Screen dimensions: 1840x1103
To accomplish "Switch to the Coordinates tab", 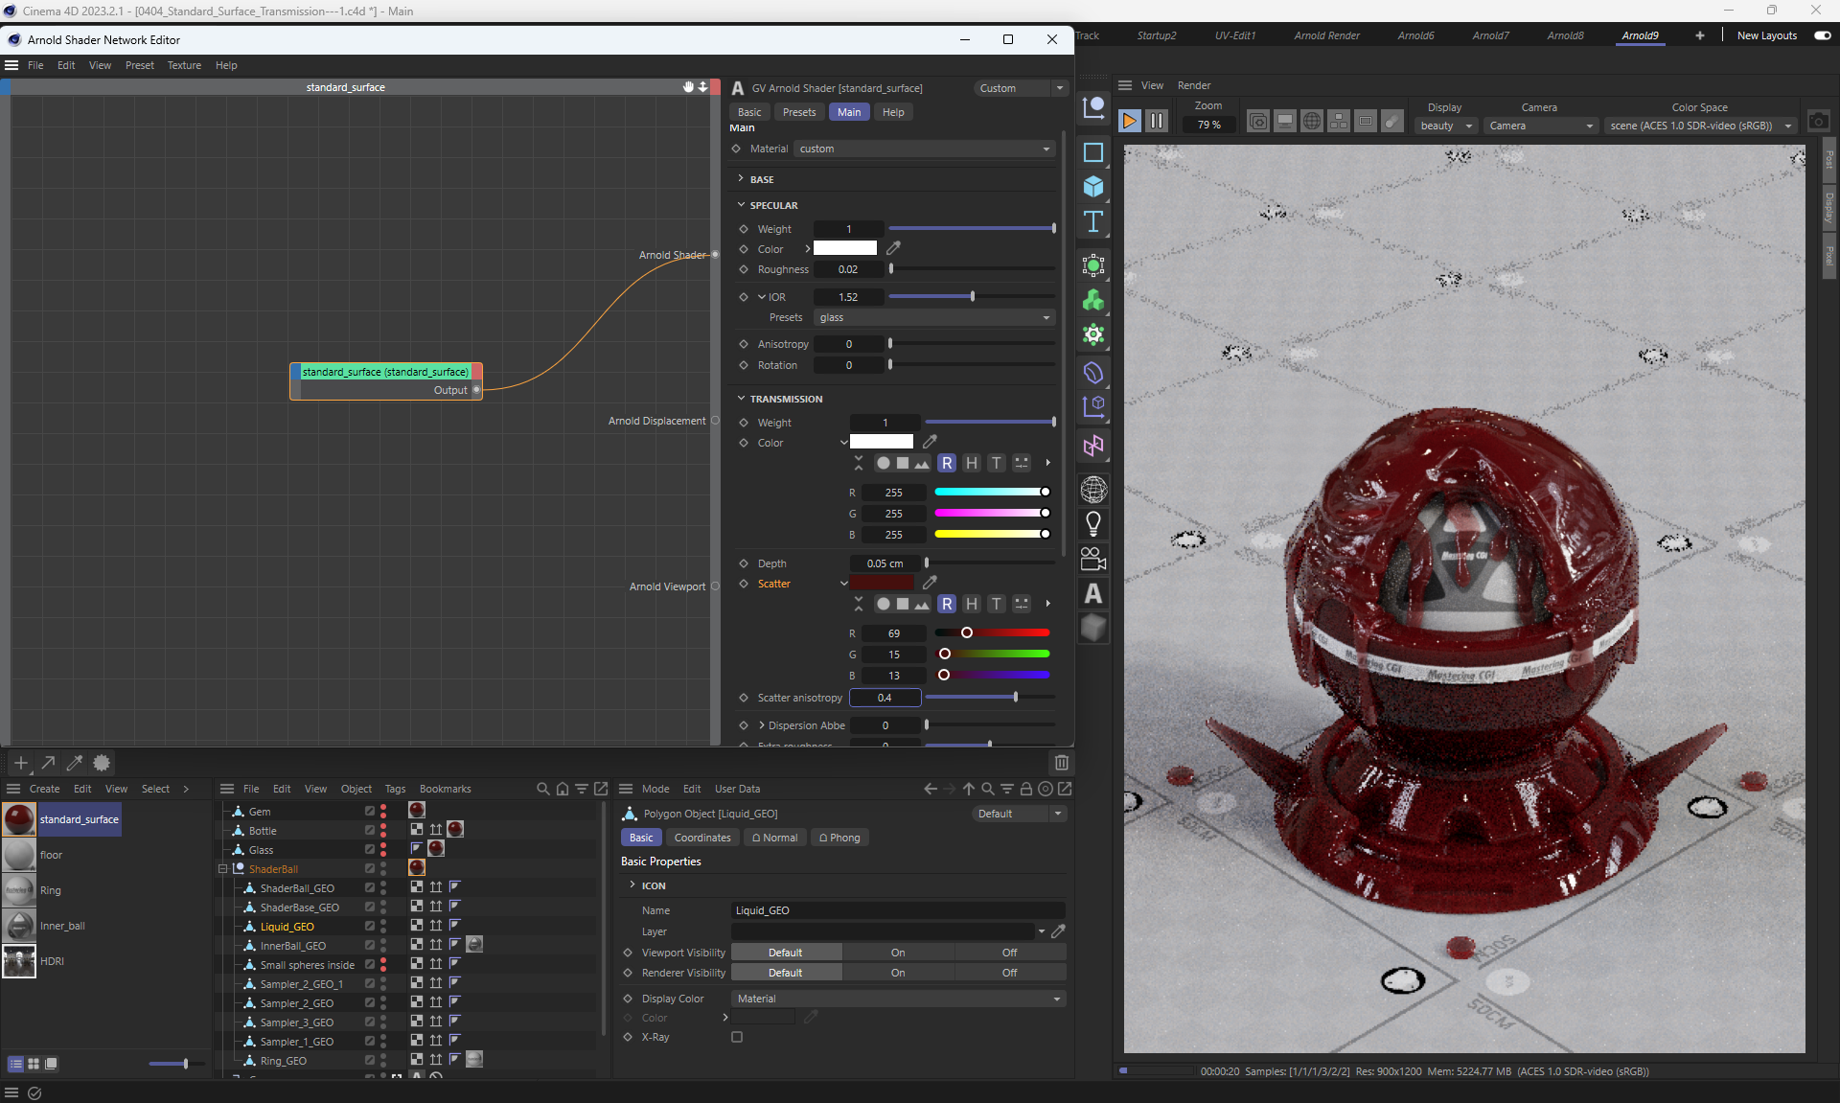I will click(x=701, y=838).
